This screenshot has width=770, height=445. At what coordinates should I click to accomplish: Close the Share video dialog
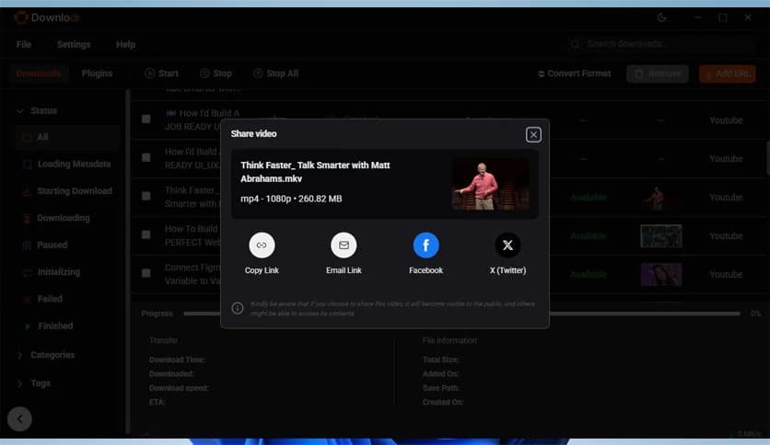pyautogui.click(x=533, y=134)
